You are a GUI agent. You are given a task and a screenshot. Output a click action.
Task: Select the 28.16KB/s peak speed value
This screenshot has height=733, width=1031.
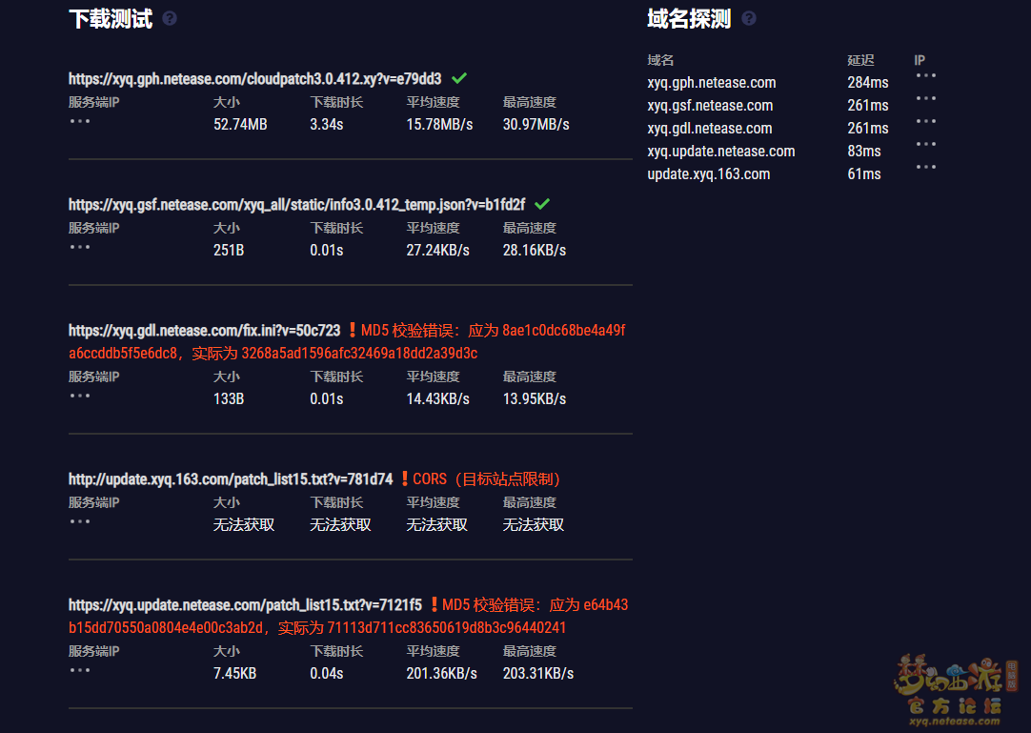point(535,250)
